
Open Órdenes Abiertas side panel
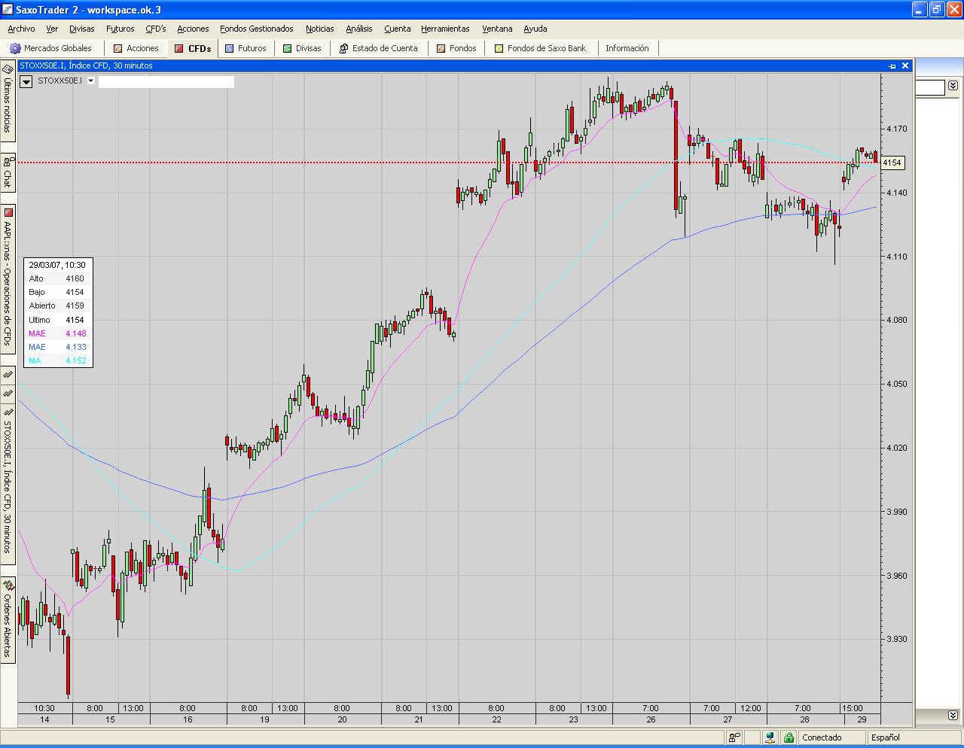(x=8, y=619)
